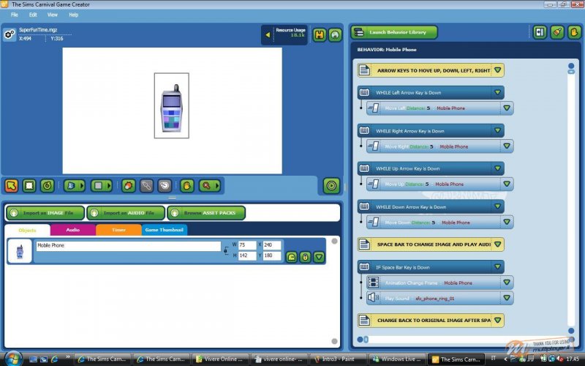Switch to the Game Thumbnail tab
The width and height of the screenshot is (585, 366).
tap(164, 230)
